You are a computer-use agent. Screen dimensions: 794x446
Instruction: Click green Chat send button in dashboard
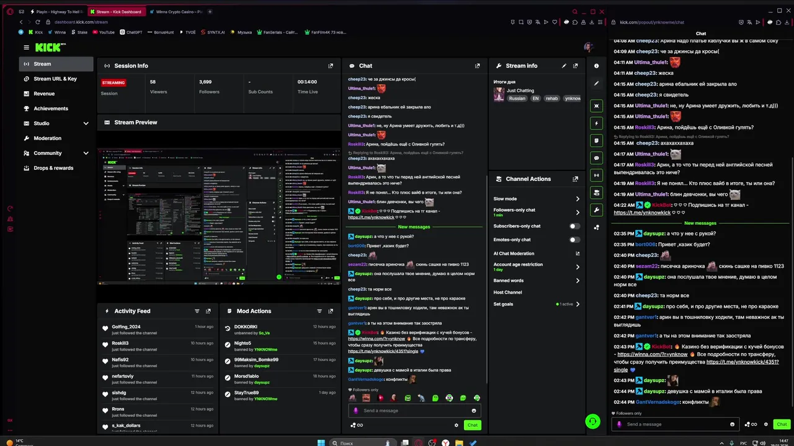point(472,425)
